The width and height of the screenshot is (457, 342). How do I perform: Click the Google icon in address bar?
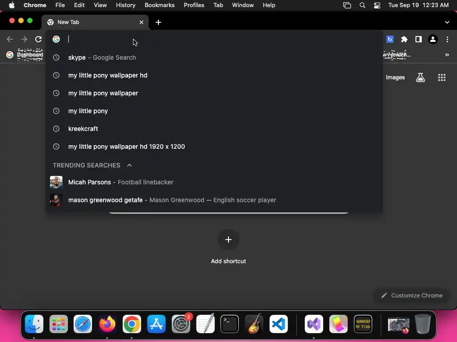[56, 39]
